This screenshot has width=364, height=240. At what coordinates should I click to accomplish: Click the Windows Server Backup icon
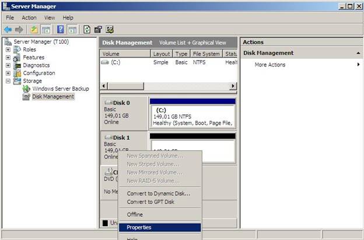26,89
